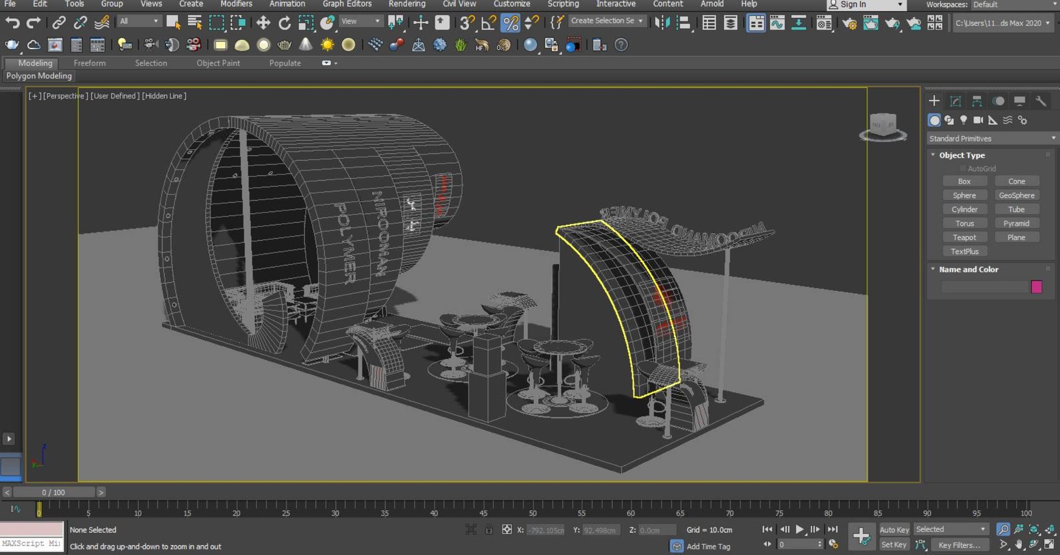Open the Rendering menu
Screen dimensions: 1060x555
coord(406,4)
